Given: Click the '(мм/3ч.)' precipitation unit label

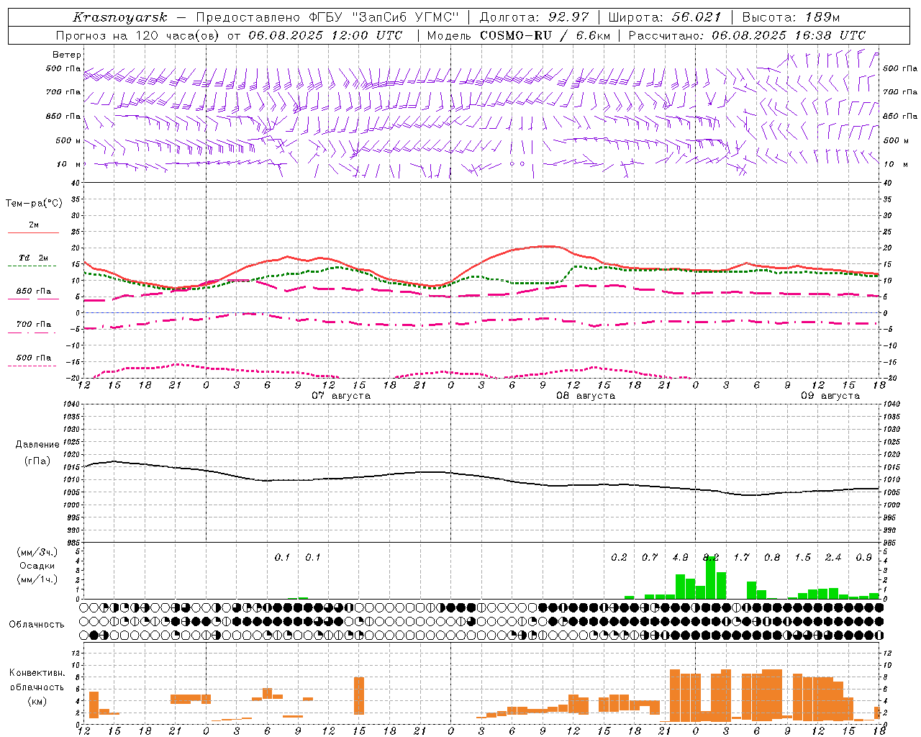Looking at the screenshot, I should (x=37, y=552).
